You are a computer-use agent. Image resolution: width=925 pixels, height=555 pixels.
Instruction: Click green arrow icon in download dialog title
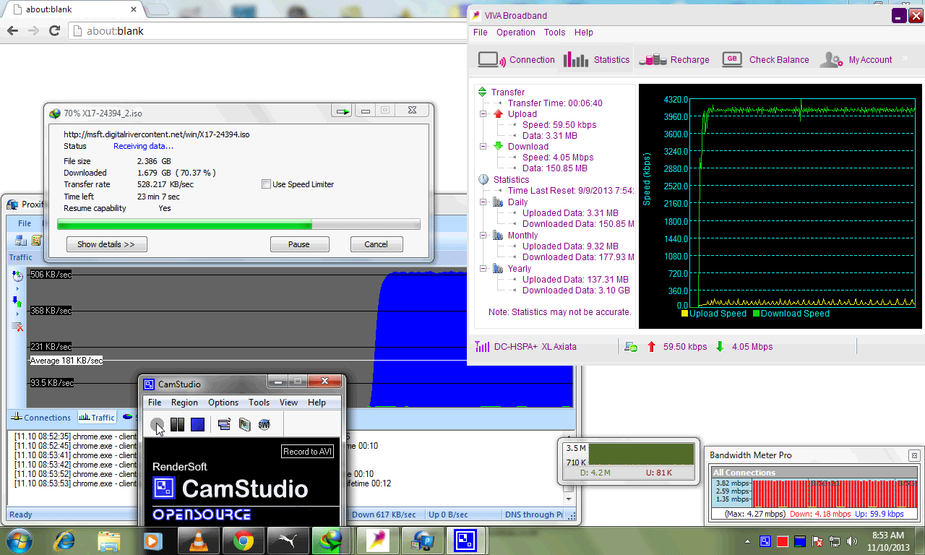342,111
